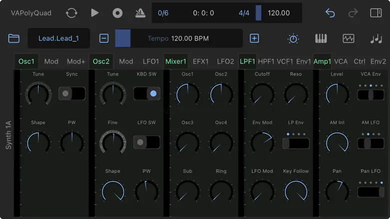Click the Tempo 120.00 BPM slider

[x=179, y=38]
